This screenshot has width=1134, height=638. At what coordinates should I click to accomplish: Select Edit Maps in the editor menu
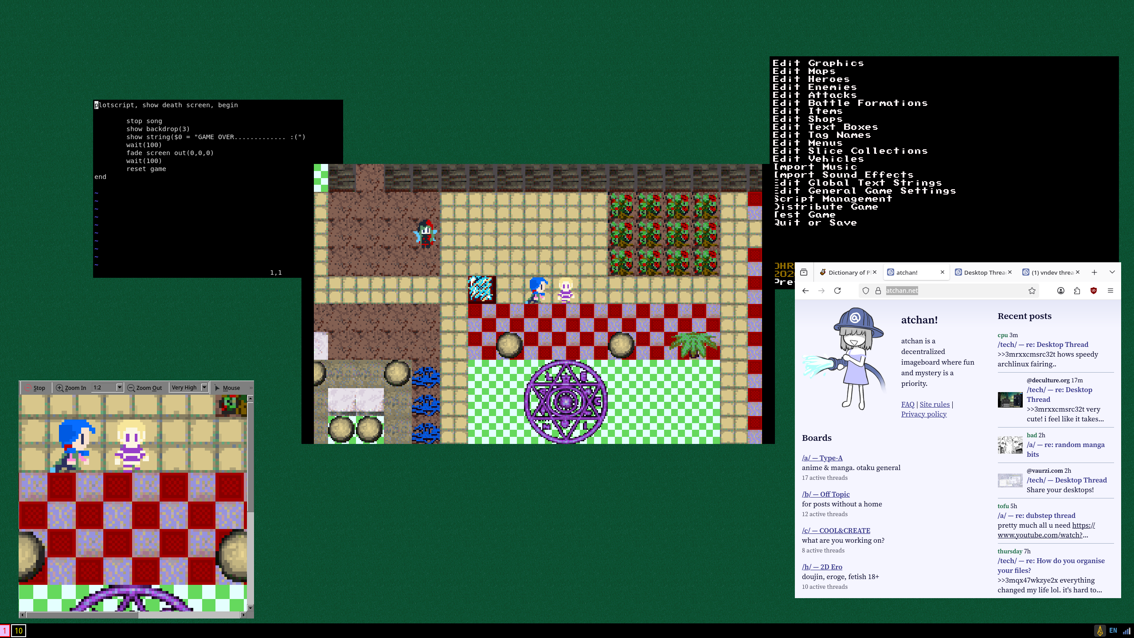coord(804,71)
